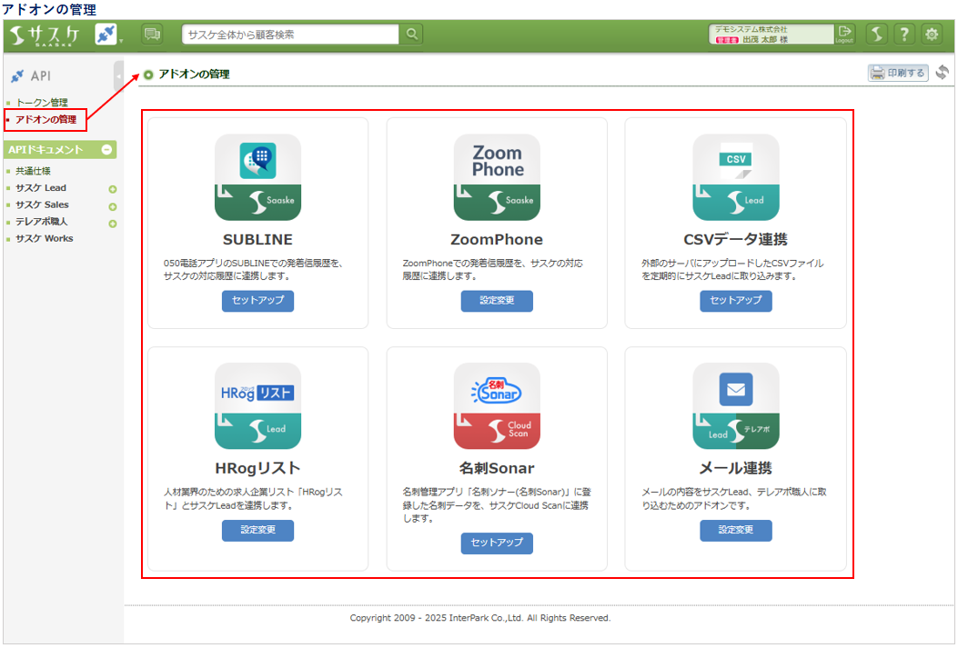Screen dimensions: 958x648
Task: Open サスケ Works in the sidebar
Action: [x=44, y=239]
